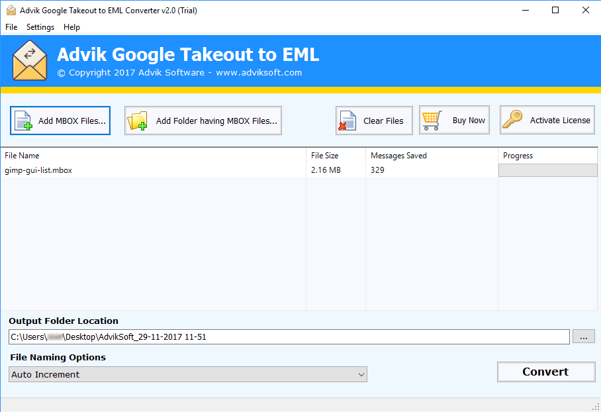Maximize the Advik converter window
601x412 pixels.
555,11
